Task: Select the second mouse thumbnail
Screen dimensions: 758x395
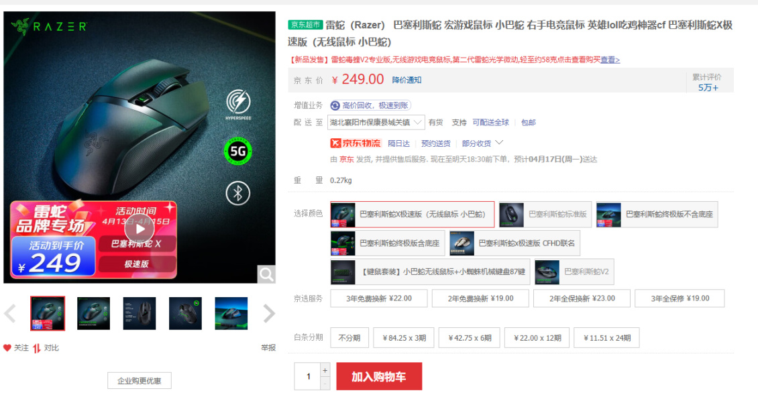Action: 93,313
